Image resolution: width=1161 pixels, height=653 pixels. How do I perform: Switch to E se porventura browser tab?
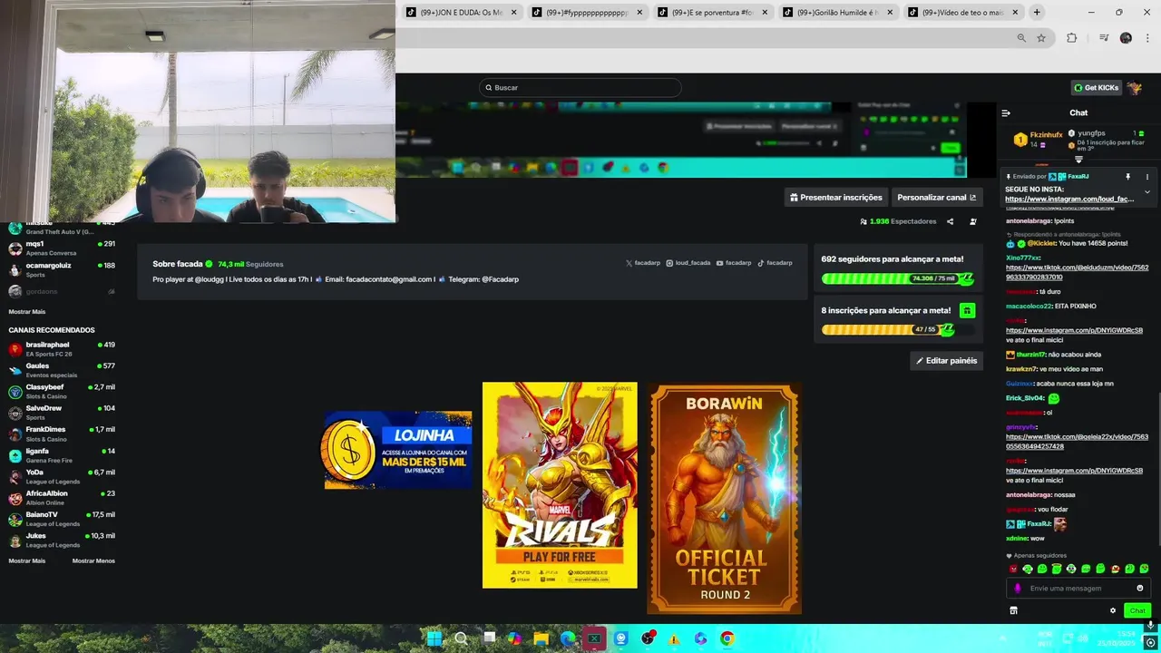[x=713, y=12]
